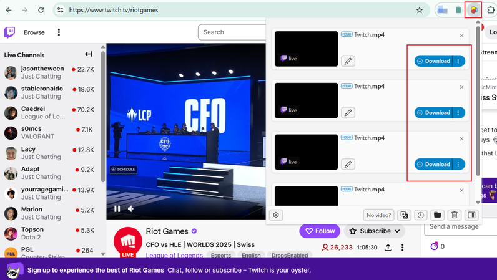Viewport: 497px width, 280px height.
Task: Open stableronaldo's channel
Action: (50, 92)
